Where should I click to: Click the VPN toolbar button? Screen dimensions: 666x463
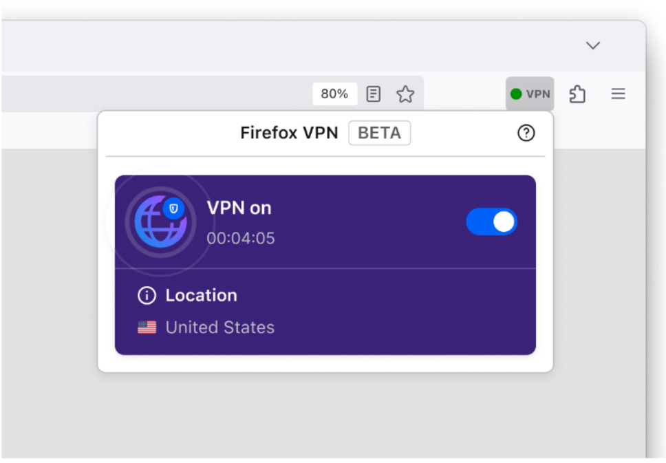coord(530,94)
